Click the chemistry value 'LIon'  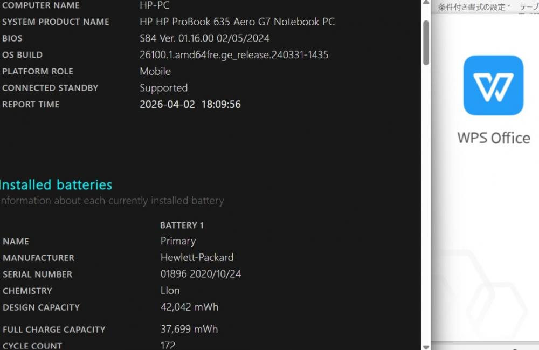(x=170, y=291)
